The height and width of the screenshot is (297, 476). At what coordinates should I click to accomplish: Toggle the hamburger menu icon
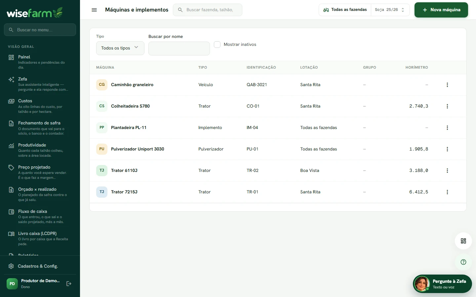pyautogui.click(x=94, y=10)
